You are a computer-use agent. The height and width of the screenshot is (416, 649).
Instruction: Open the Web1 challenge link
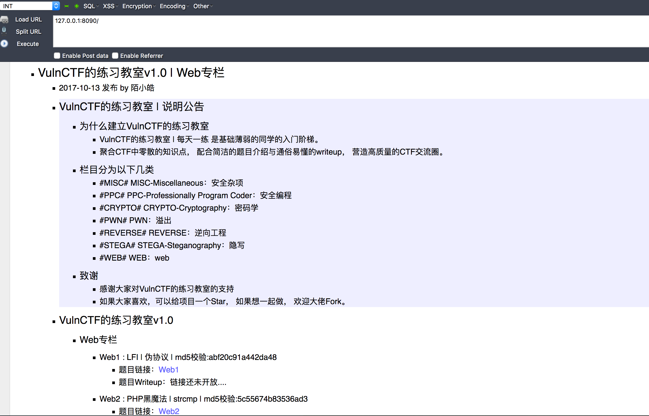coord(168,370)
